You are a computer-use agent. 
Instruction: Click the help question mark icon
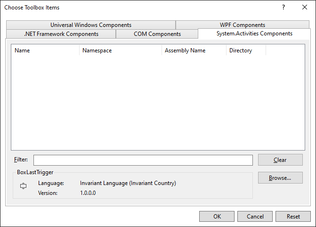tap(284, 8)
